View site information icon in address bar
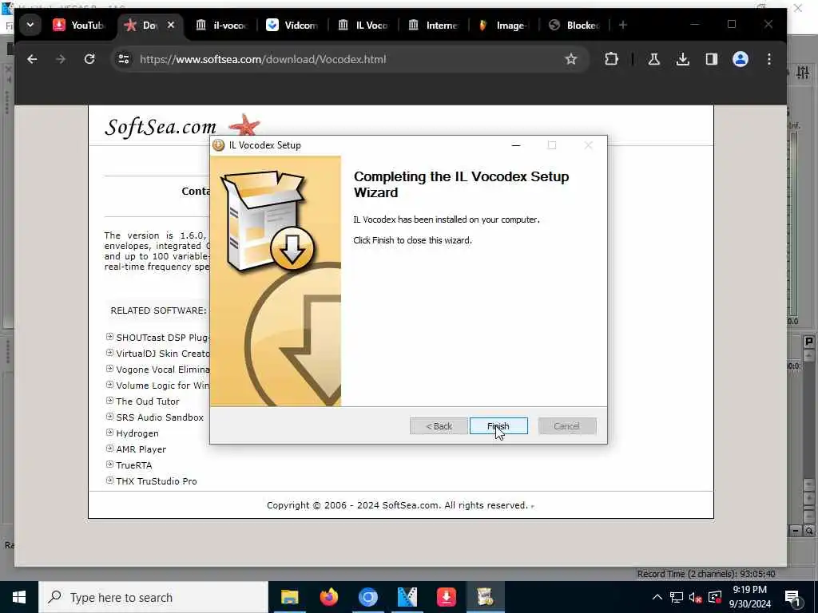 click(x=124, y=59)
